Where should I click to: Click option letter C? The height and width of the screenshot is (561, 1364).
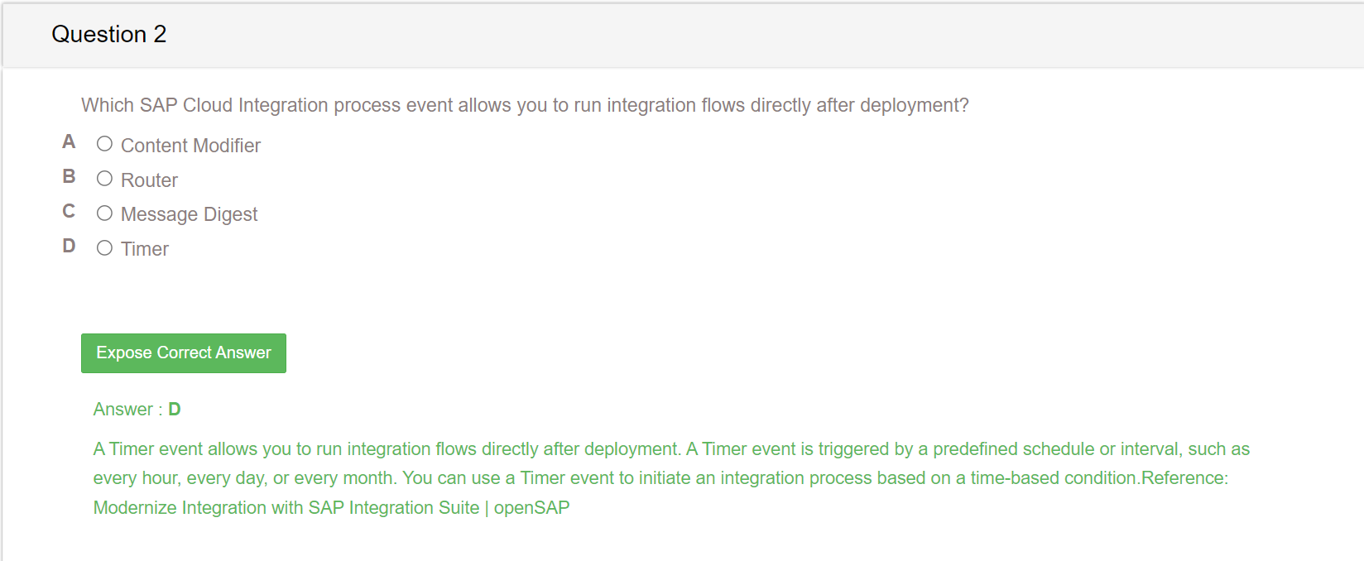click(x=69, y=212)
